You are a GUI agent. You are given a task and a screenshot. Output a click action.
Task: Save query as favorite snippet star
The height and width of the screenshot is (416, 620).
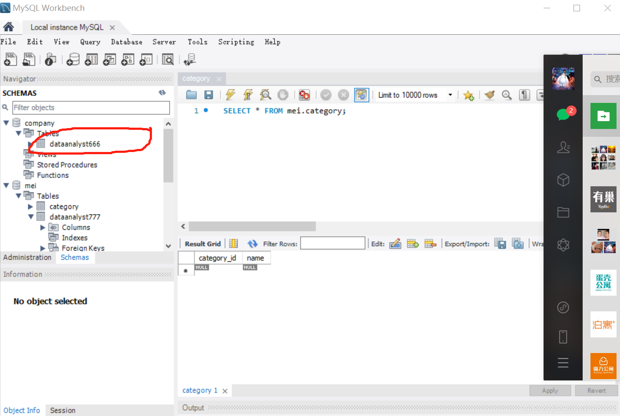coord(468,95)
